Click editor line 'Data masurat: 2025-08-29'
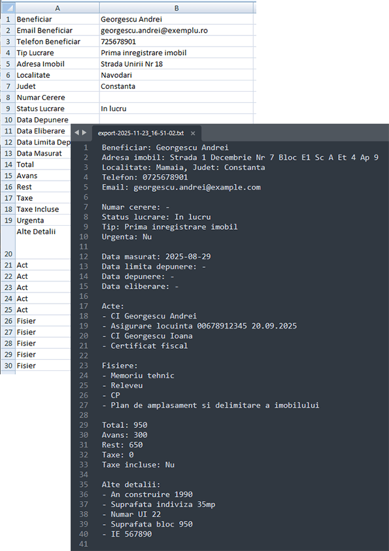The image size is (389, 551). (156, 256)
